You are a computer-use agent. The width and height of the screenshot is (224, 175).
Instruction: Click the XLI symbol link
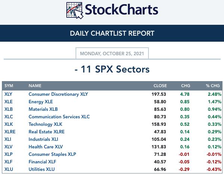(x=8, y=139)
